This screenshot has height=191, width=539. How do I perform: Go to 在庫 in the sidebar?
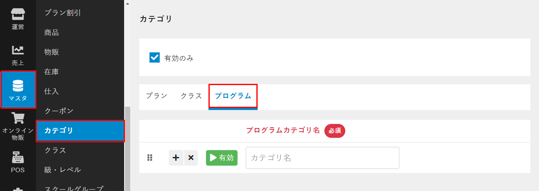tap(52, 72)
